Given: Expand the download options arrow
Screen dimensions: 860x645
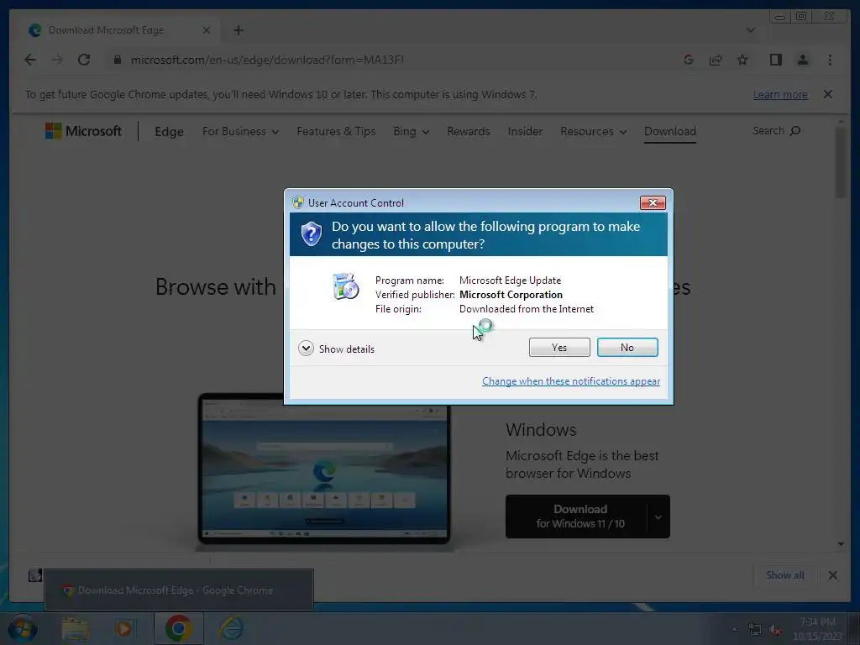Looking at the screenshot, I should 658,517.
